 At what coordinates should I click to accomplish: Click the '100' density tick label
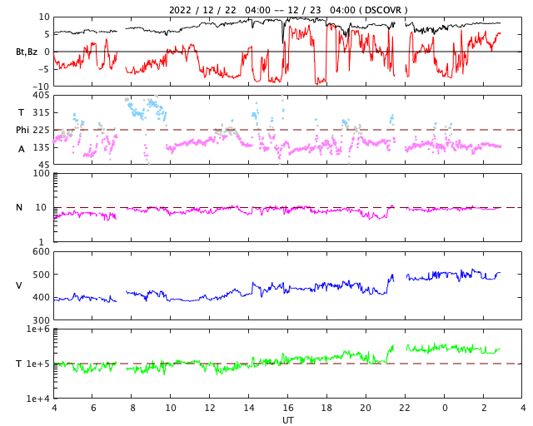[x=41, y=173]
